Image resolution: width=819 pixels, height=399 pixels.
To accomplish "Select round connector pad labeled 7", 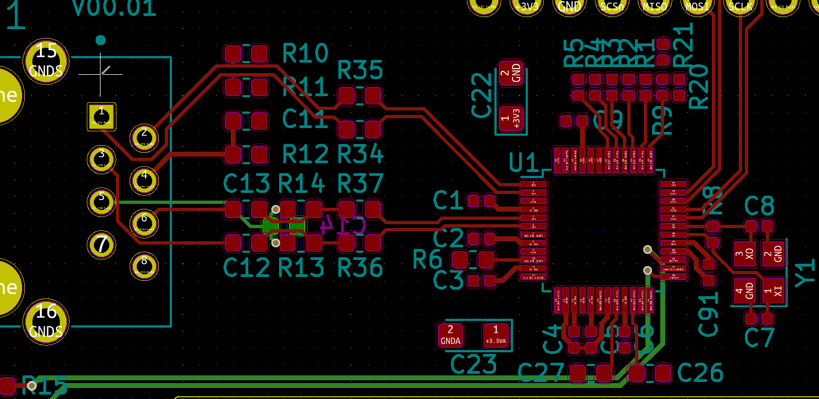I will [102, 245].
